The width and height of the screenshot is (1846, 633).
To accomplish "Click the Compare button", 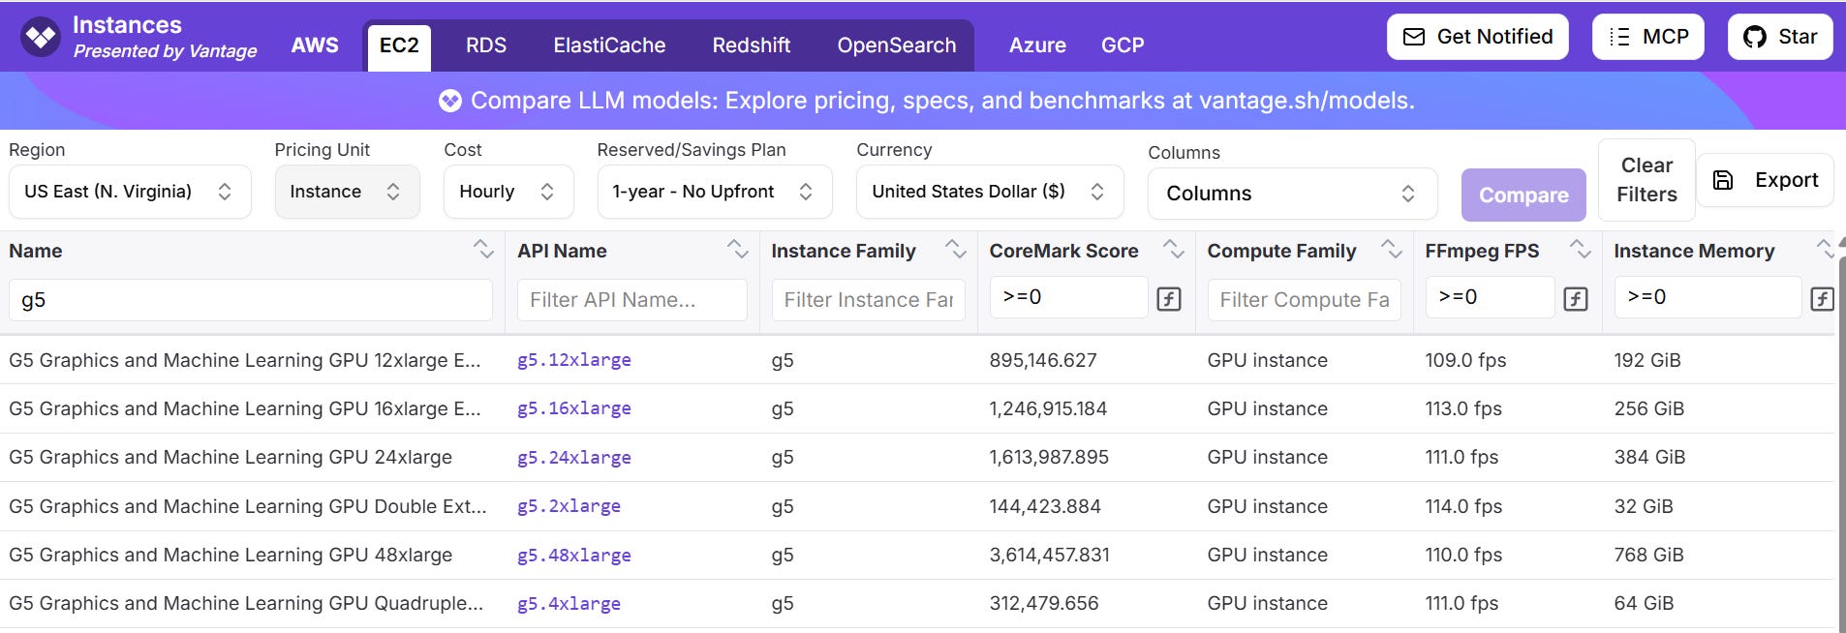I will click(1523, 195).
